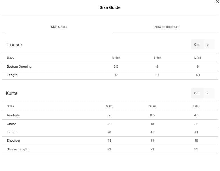Toggle Kurta units to Cm
Image resolution: width=220 pixels, height=171 pixels.
[x=197, y=93]
